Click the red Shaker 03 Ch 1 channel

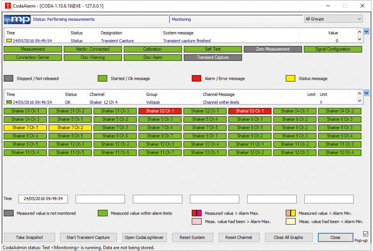point(250,111)
